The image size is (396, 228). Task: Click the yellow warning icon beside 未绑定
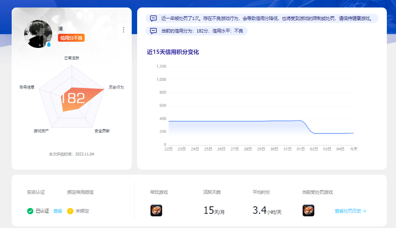70,211
